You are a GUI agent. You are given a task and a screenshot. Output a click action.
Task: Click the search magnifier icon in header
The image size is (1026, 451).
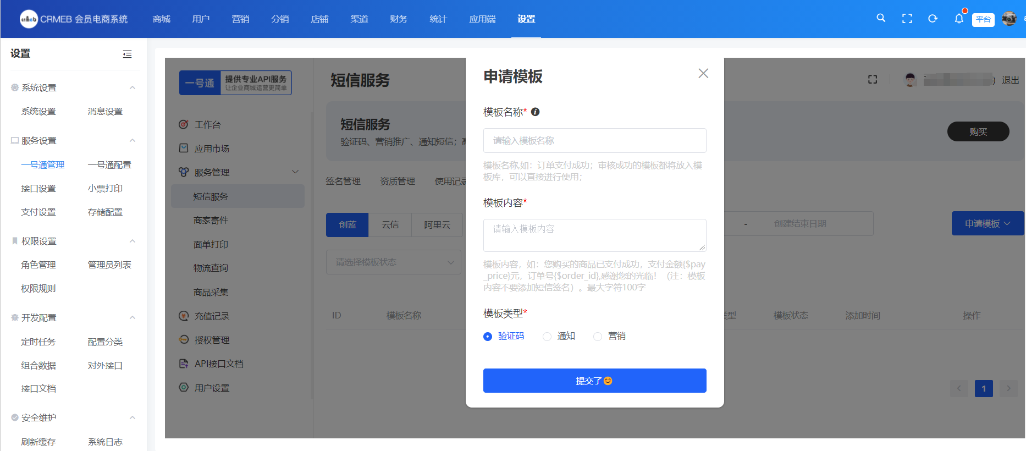pos(880,18)
